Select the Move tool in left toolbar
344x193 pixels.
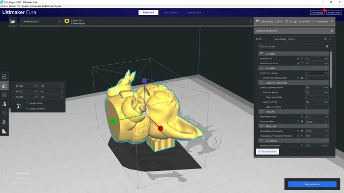pos(4,76)
